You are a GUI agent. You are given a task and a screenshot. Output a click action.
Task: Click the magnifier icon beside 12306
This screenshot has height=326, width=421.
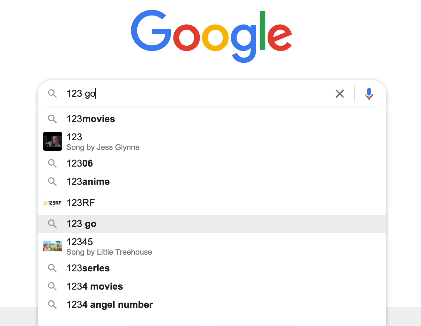52,163
